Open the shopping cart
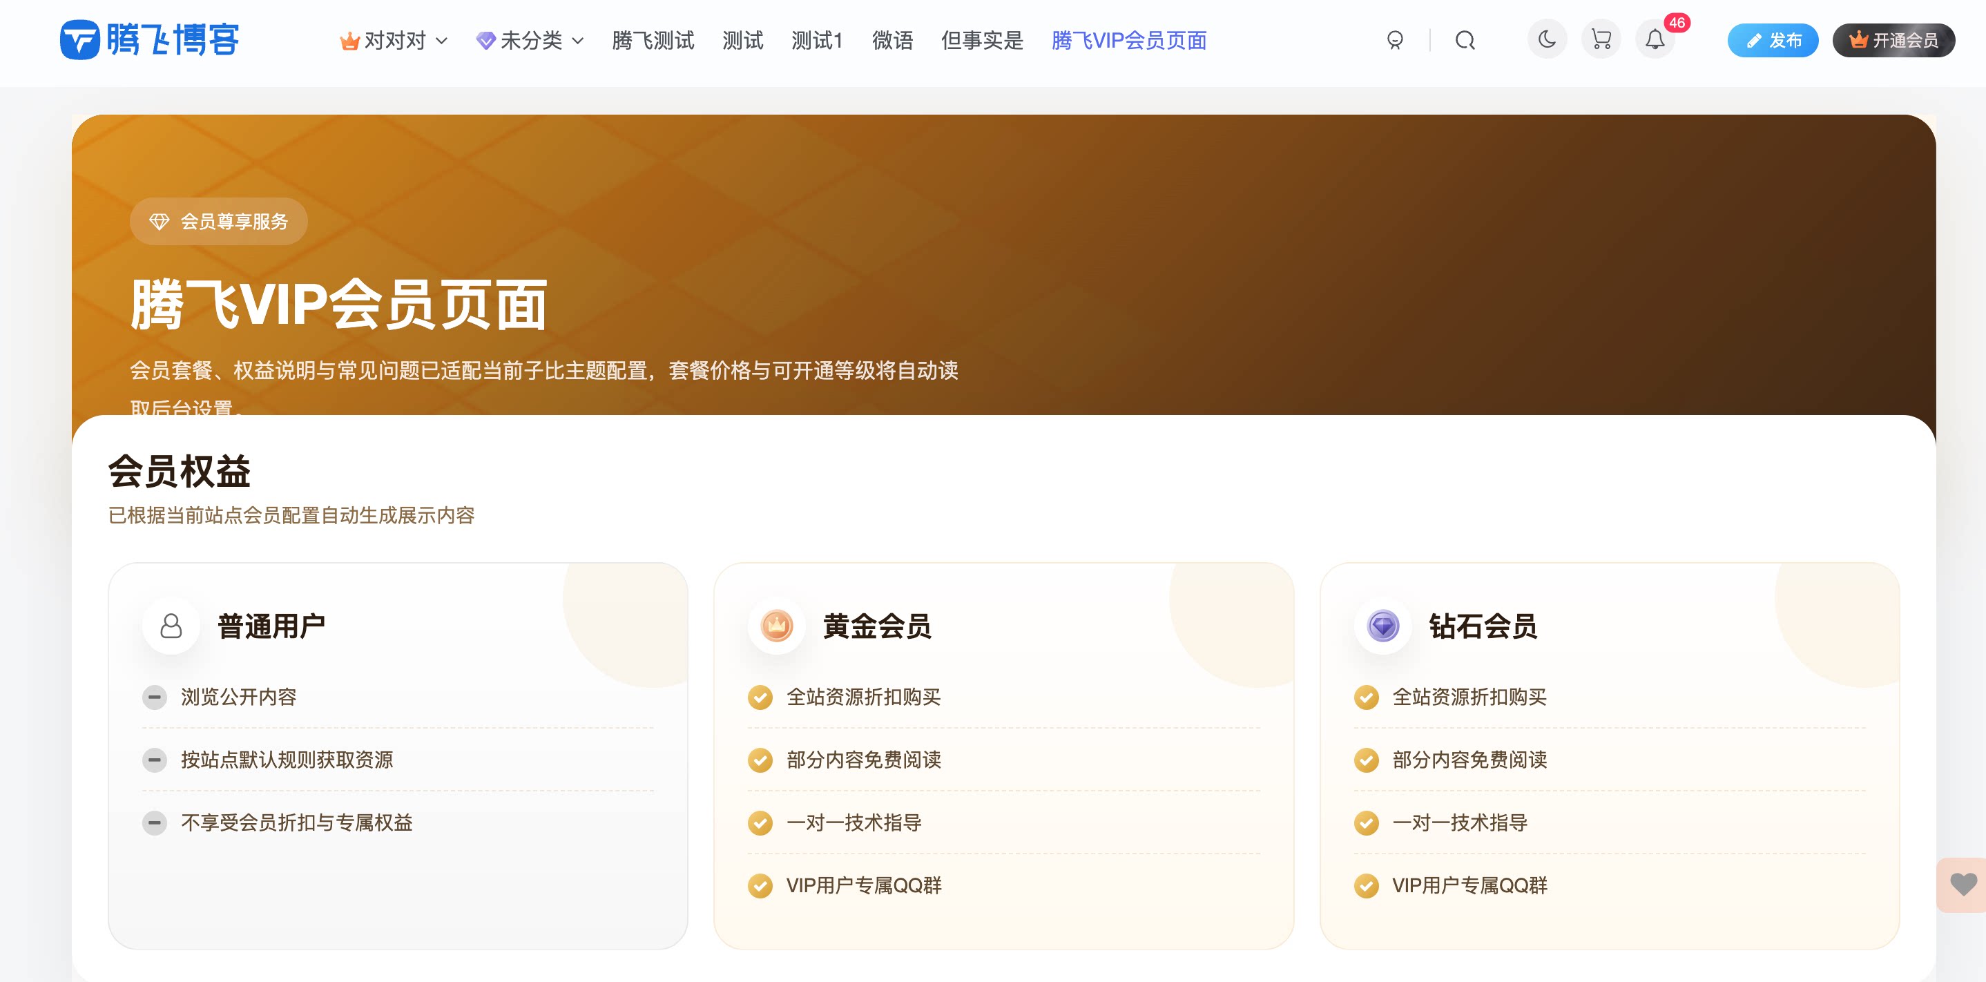 1601,40
